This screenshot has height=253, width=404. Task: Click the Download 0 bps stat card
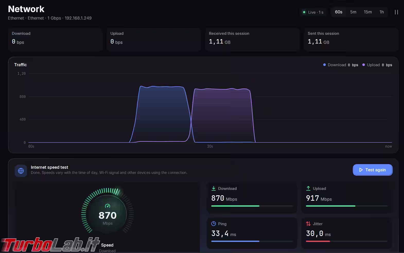click(55, 39)
